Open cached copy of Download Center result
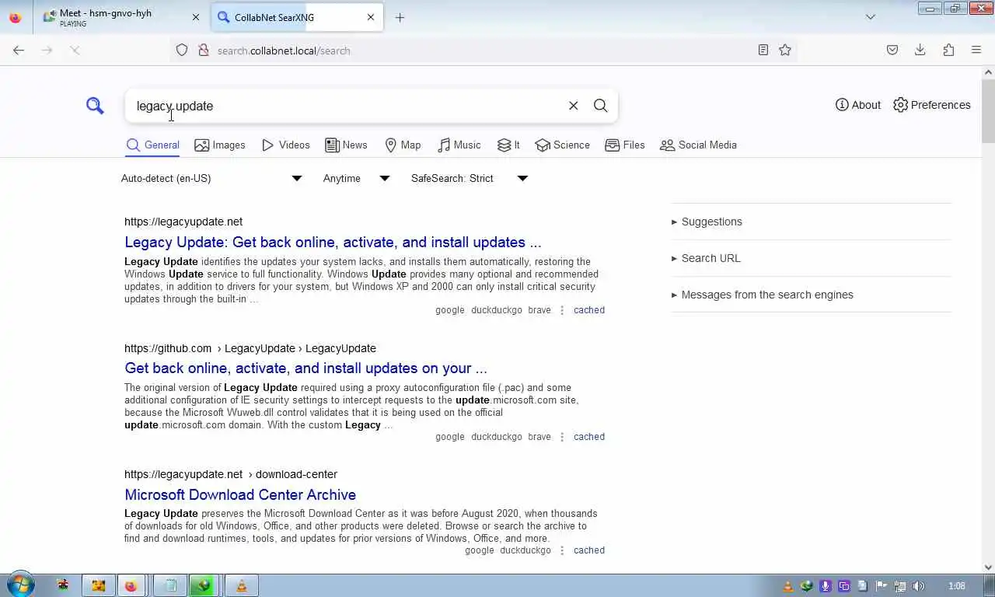 (x=589, y=550)
